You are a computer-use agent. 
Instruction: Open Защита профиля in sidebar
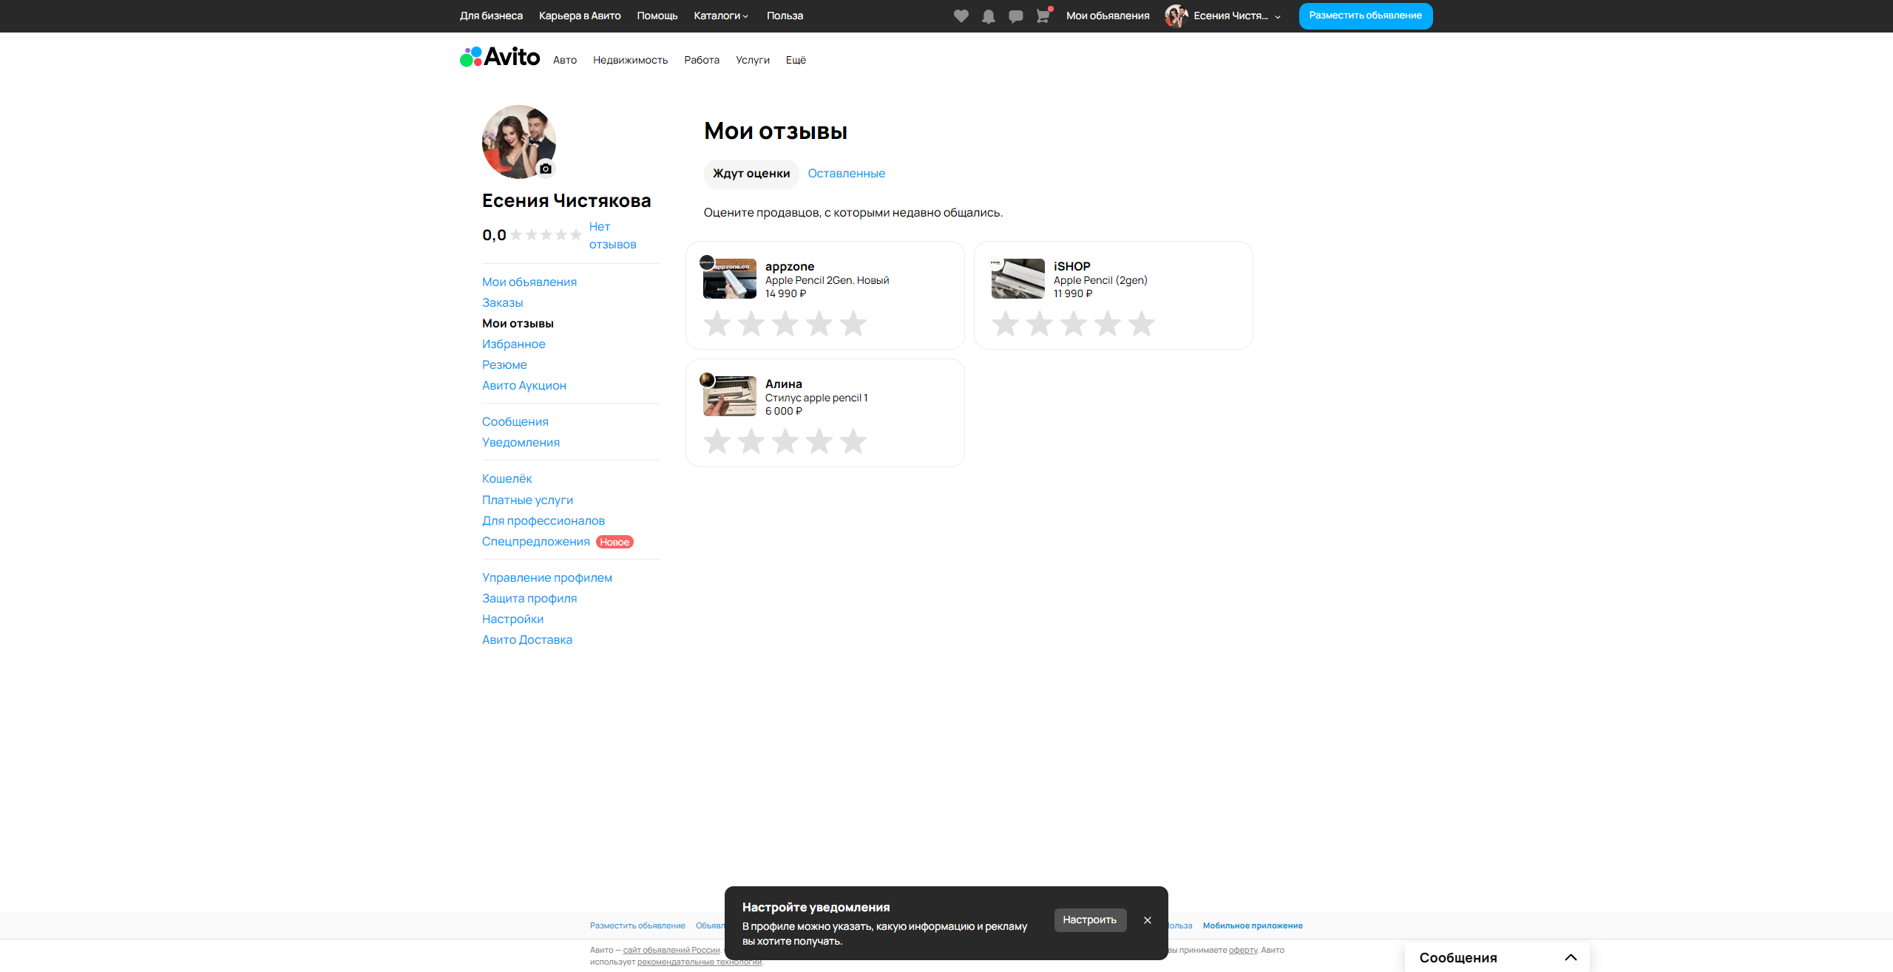(529, 599)
